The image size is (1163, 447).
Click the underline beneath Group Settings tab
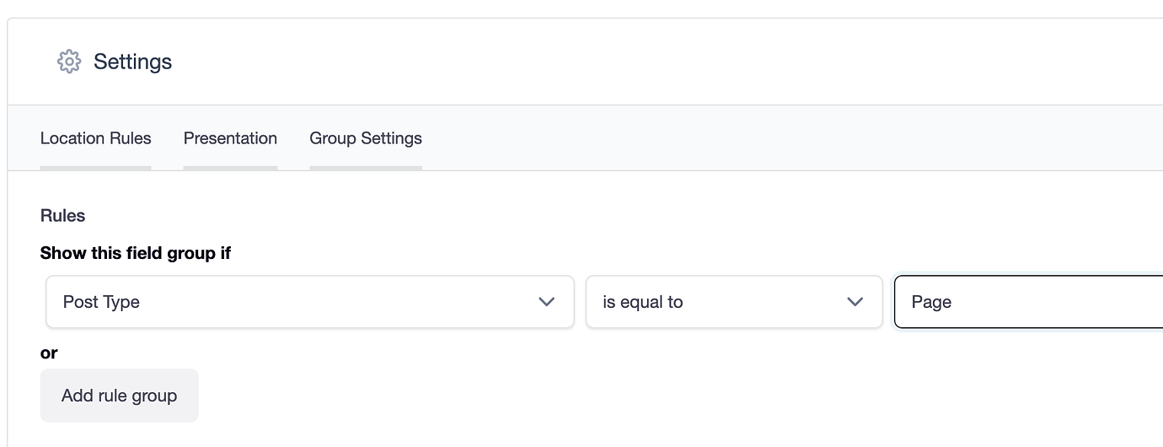pyautogui.click(x=366, y=168)
